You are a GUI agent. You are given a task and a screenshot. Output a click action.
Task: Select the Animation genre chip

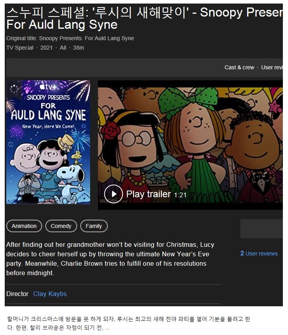[x=24, y=226]
